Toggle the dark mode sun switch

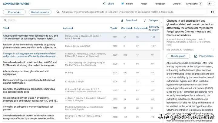[x=211, y=4]
